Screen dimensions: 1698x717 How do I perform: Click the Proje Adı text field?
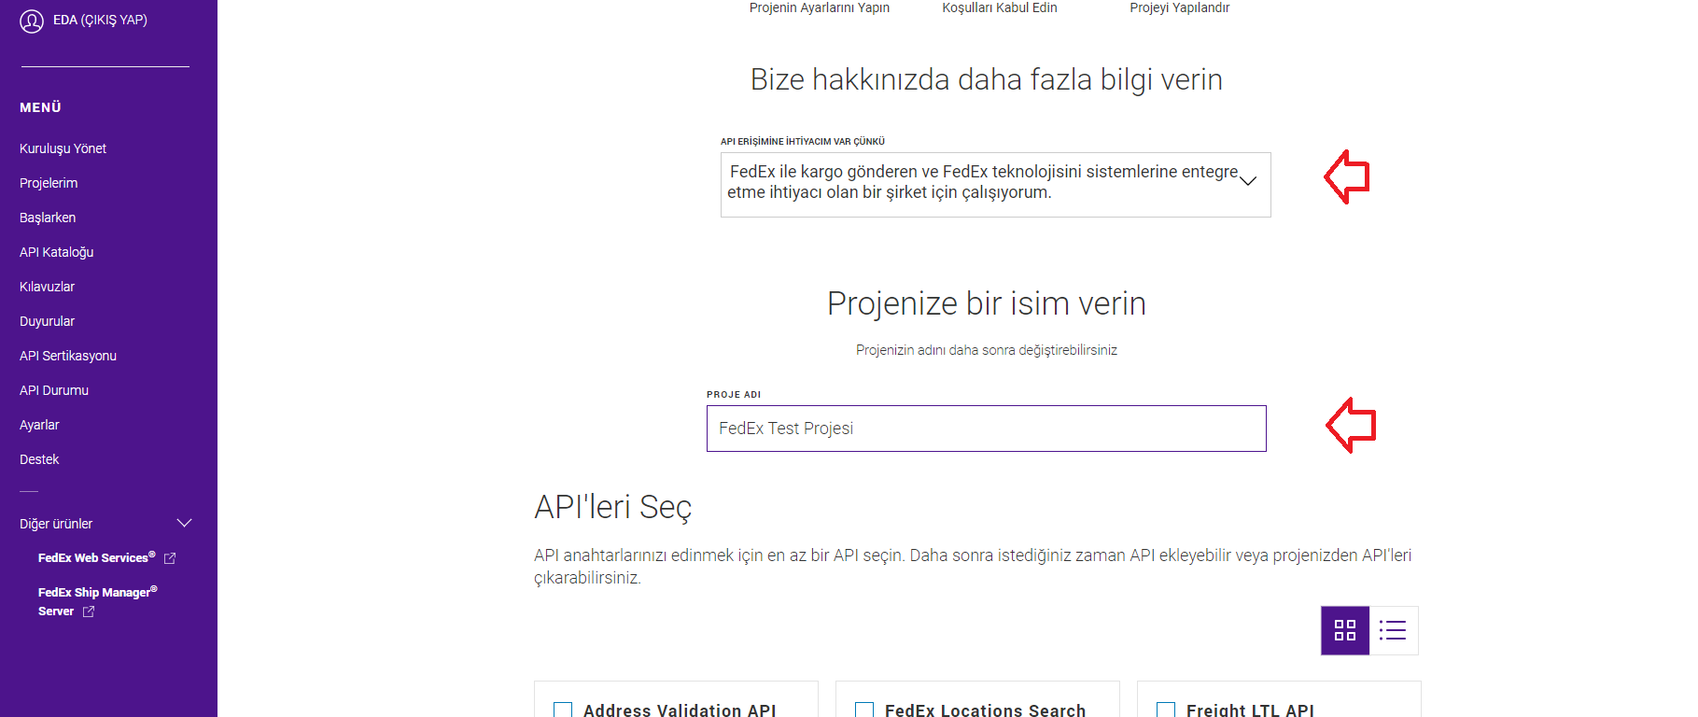pyautogui.click(x=986, y=429)
